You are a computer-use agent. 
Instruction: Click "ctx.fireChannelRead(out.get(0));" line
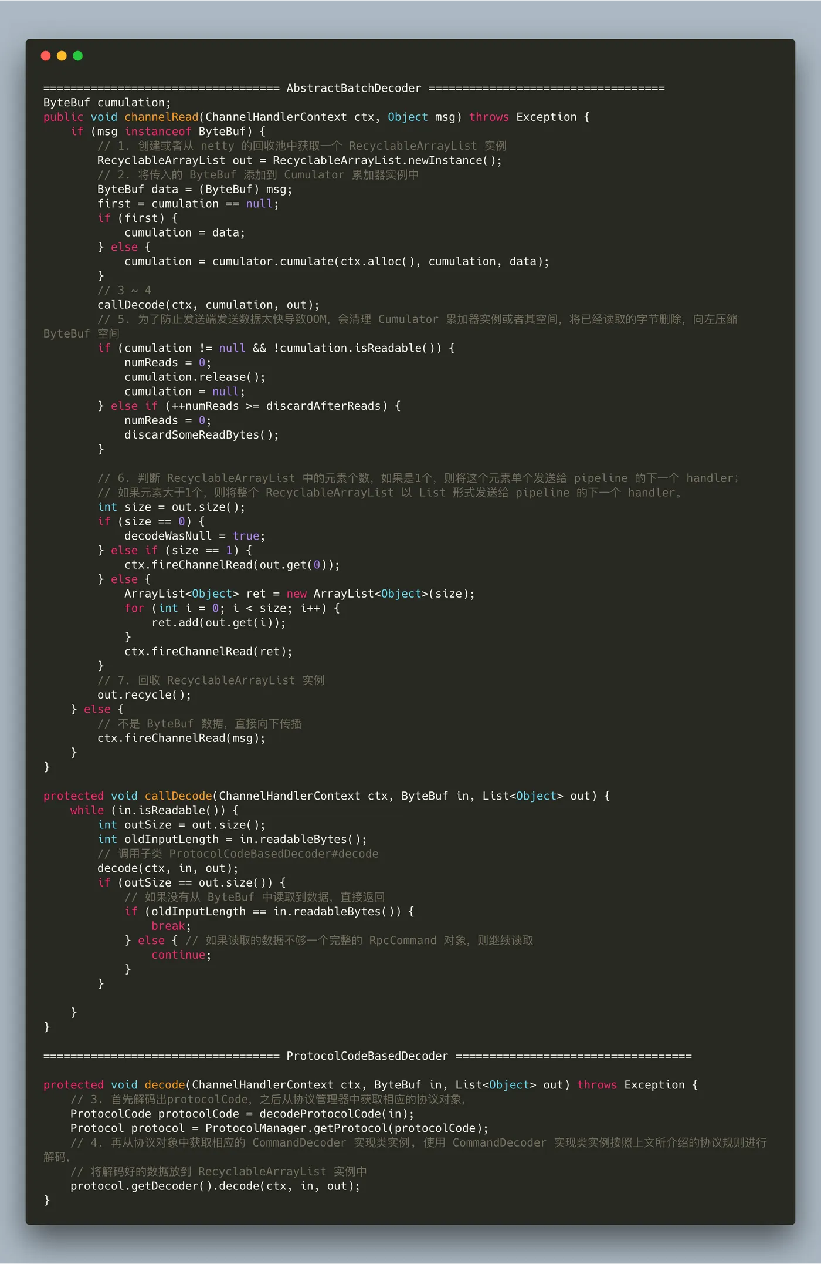[x=232, y=565]
